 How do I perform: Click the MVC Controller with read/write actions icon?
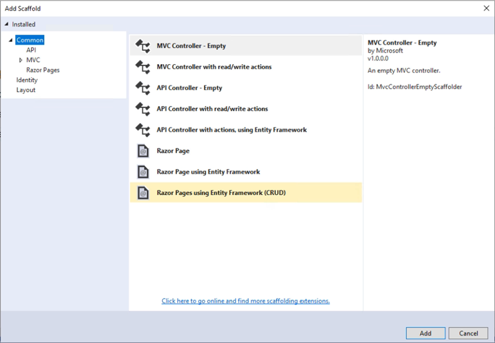point(143,67)
